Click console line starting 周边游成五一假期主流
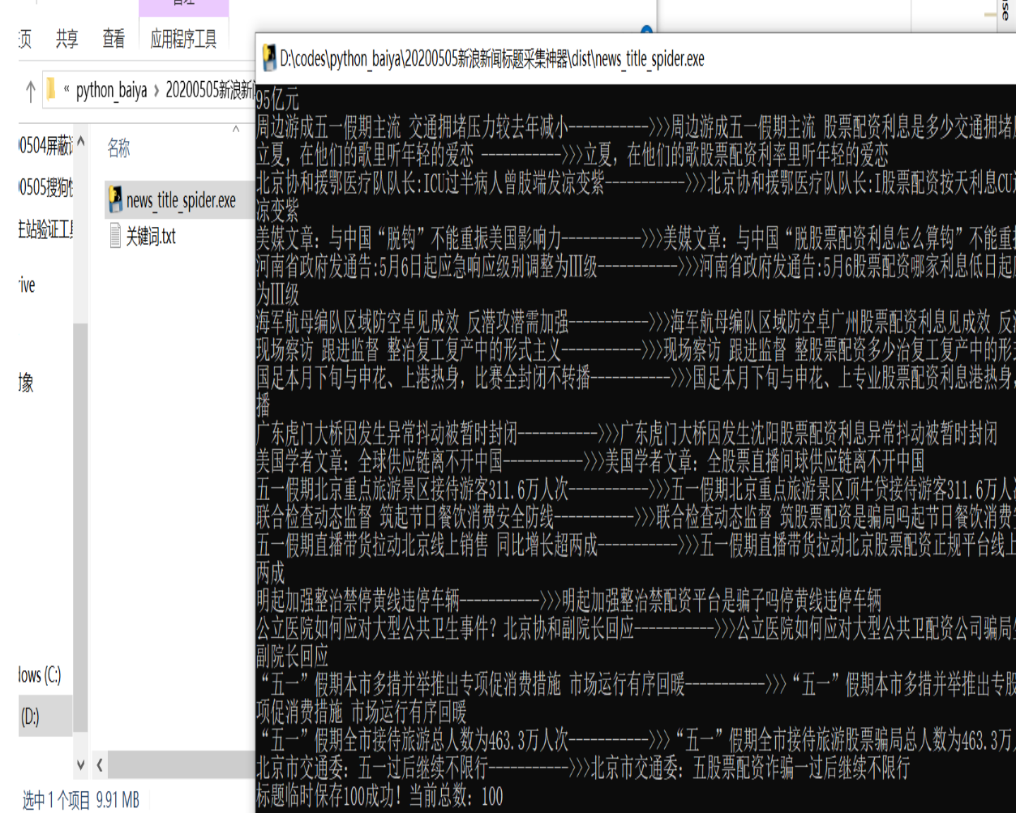Viewport: 1016px width, 813px height. tap(636, 127)
